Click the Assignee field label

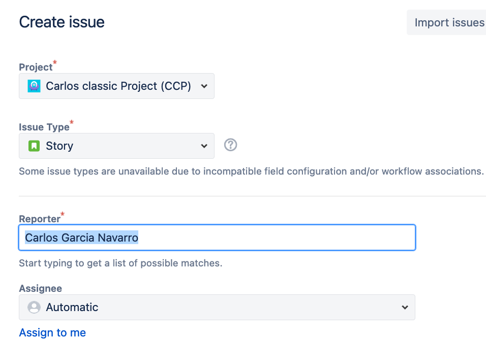click(x=40, y=288)
